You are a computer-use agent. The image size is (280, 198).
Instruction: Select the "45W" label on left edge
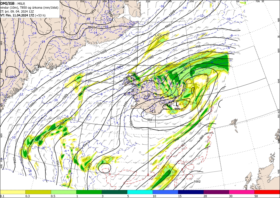tap(1, 71)
